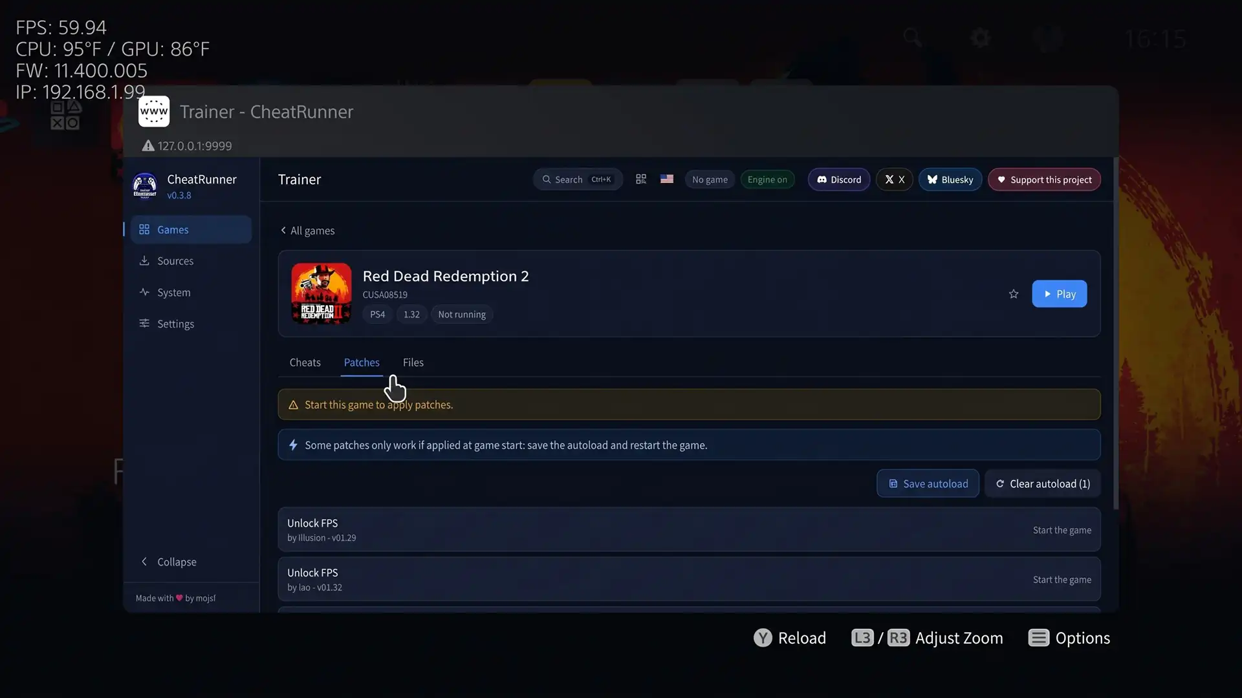Click the Y Reload prompt

[789, 638]
